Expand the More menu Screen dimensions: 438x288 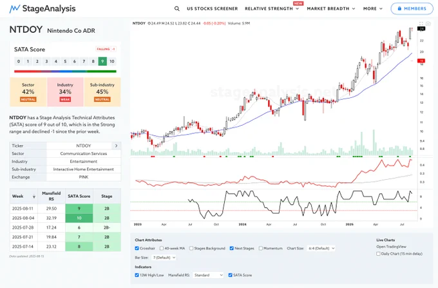pyautogui.click(x=373, y=8)
